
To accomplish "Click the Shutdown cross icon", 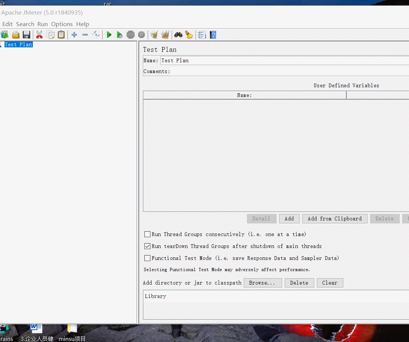I will click(141, 35).
